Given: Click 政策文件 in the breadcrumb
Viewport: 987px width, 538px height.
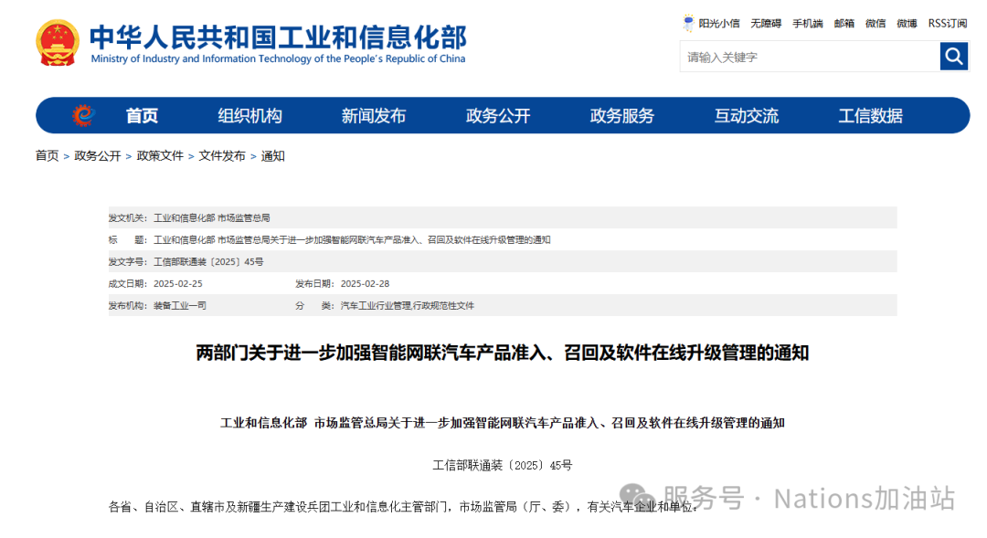Looking at the screenshot, I should (x=160, y=156).
